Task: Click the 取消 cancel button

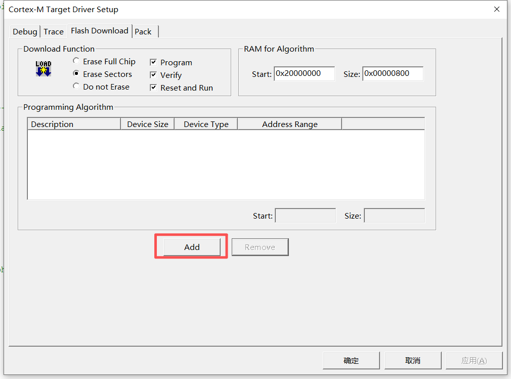Action: [412, 360]
